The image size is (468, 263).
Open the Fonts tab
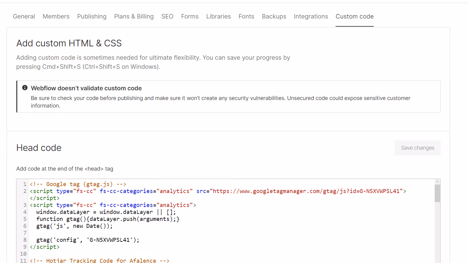click(246, 16)
